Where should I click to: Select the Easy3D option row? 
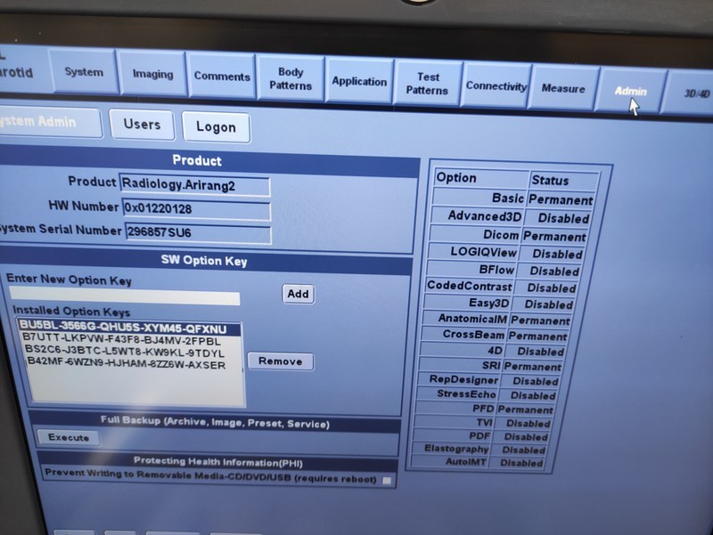pyautogui.click(x=498, y=304)
